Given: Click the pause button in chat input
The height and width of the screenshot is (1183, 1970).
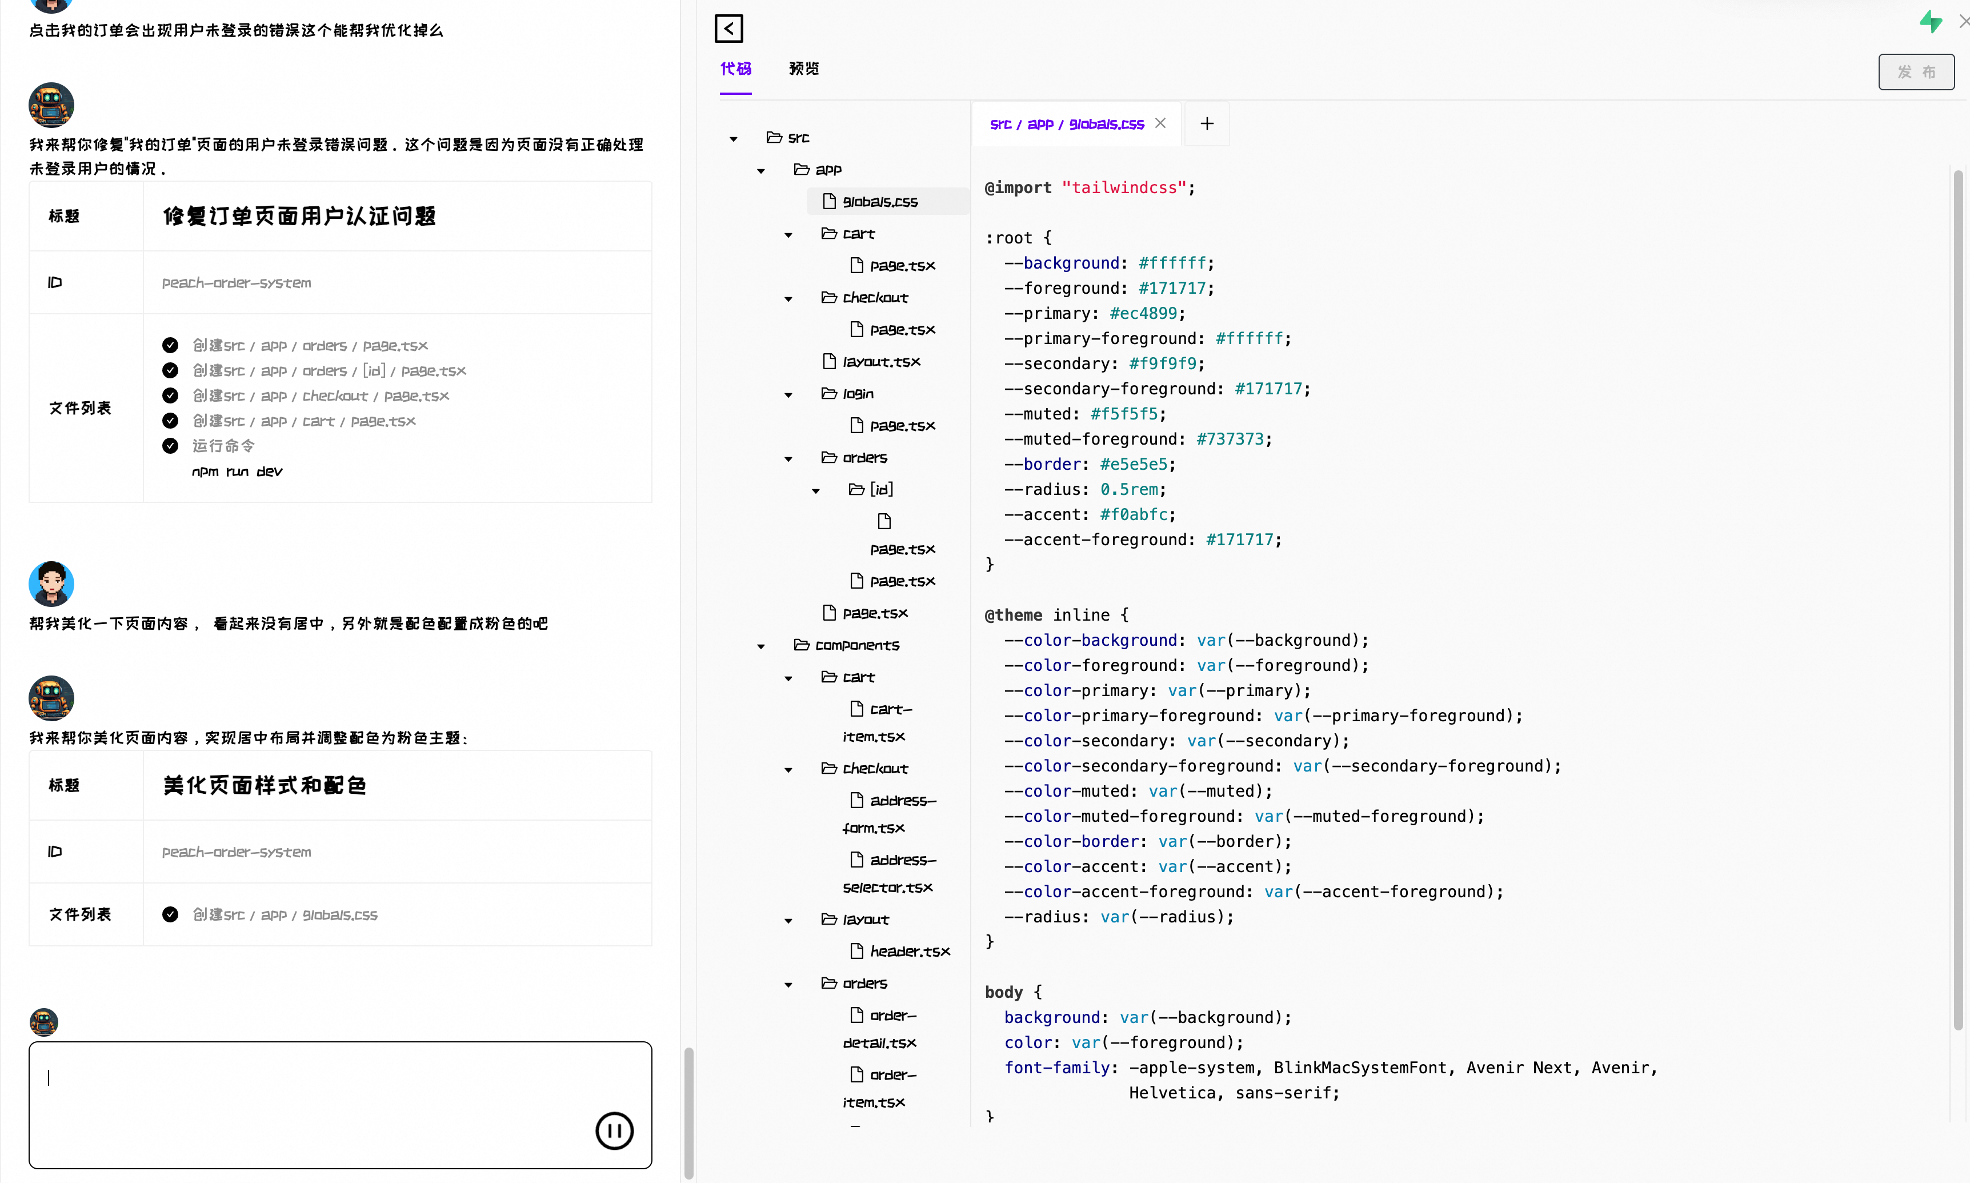Looking at the screenshot, I should [614, 1130].
